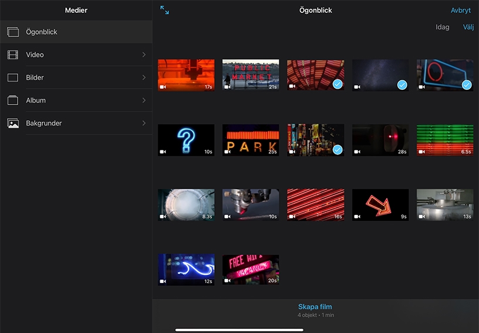Expand the Video category chevron

pos(144,55)
